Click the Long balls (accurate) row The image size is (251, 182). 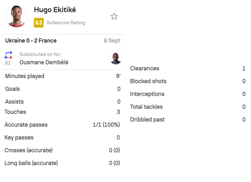(x=62, y=163)
